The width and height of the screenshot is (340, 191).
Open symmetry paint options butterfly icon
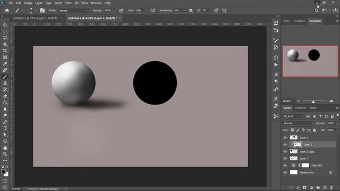point(224,11)
